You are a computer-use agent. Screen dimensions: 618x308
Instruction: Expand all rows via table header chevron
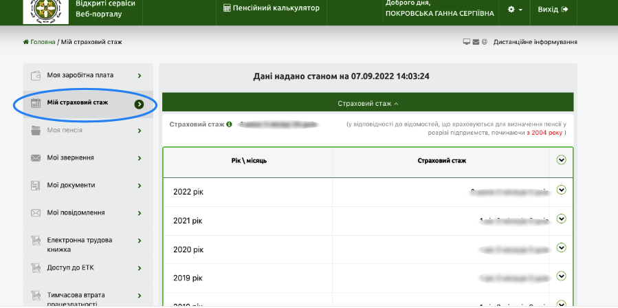point(561,159)
